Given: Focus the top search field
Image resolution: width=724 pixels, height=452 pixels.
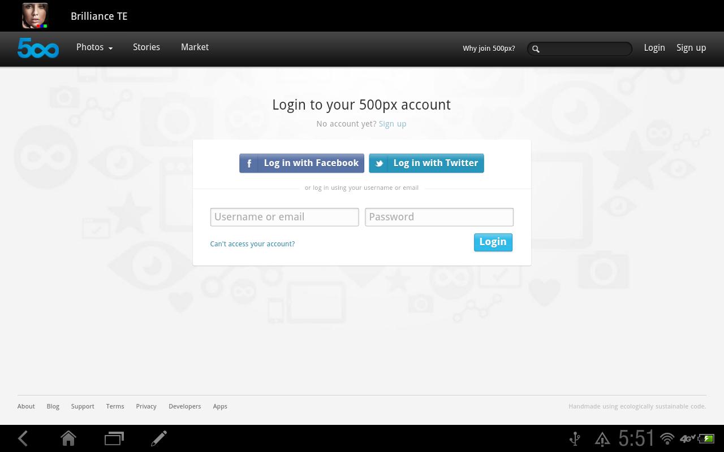Looking at the screenshot, I should coord(580,49).
